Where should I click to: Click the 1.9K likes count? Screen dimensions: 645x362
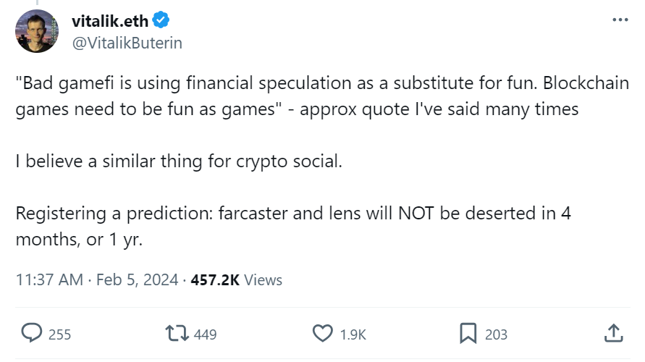[x=353, y=334]
